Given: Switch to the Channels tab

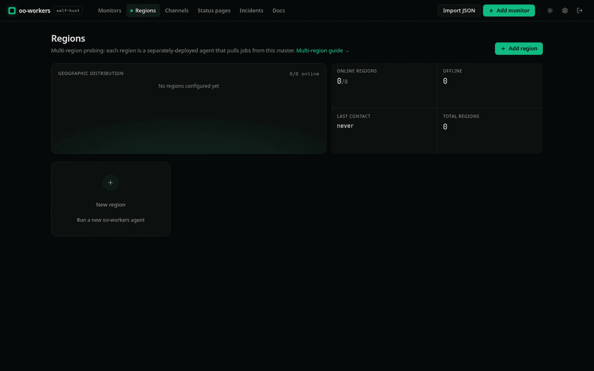Looking at the screenshot, I should 177,10.
